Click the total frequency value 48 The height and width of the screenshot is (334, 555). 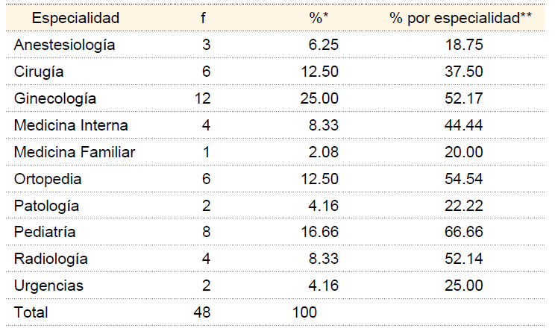pyautogui.click(x=203, y=313)
